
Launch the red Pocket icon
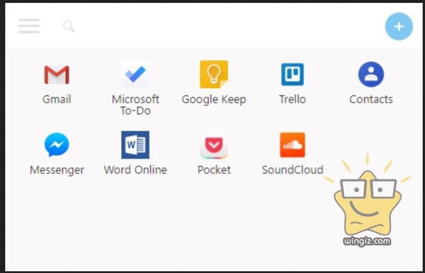214,145
